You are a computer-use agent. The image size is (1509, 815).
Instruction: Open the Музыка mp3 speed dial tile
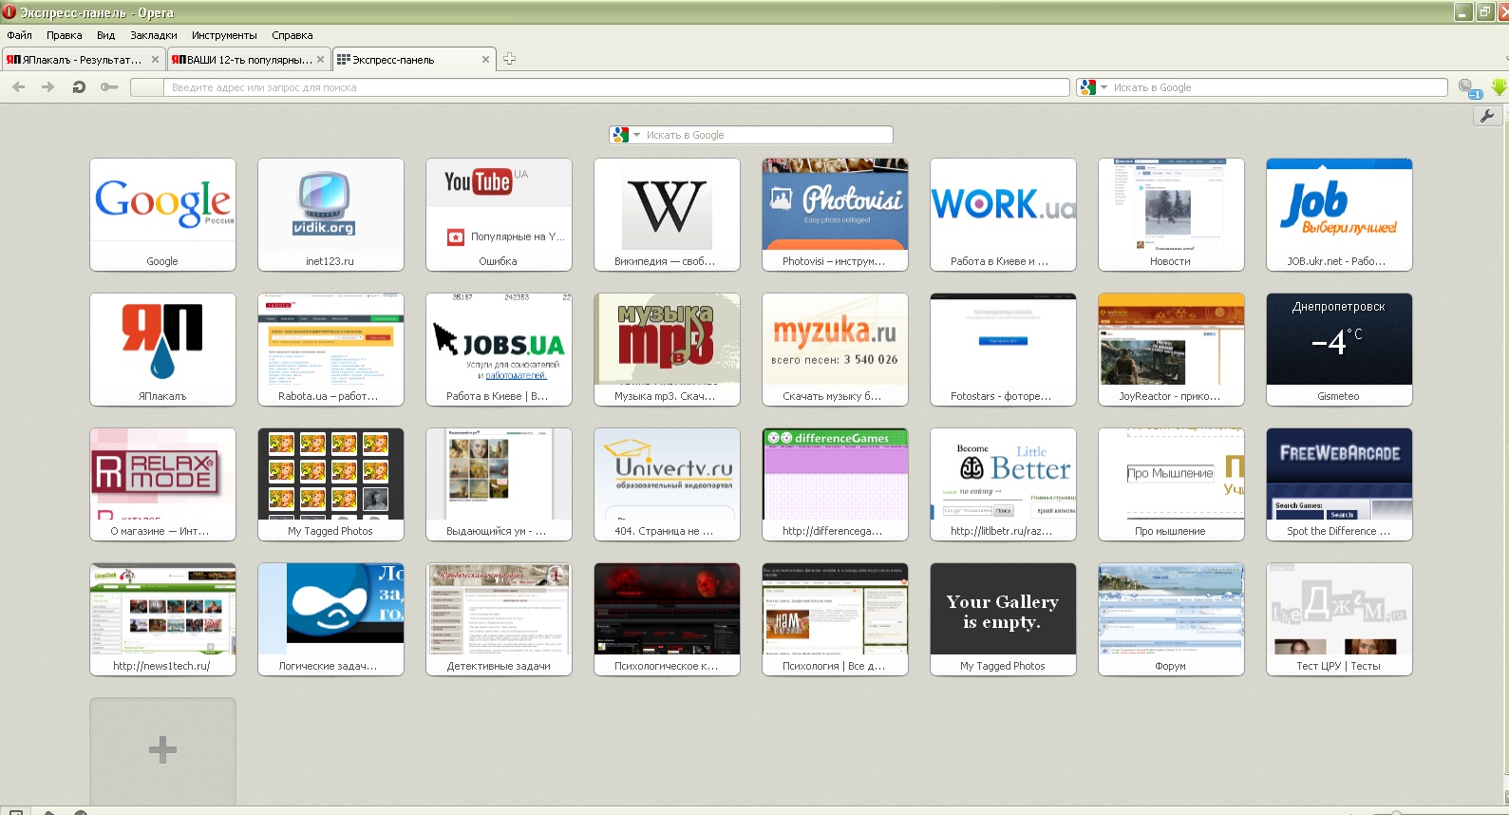667,350
